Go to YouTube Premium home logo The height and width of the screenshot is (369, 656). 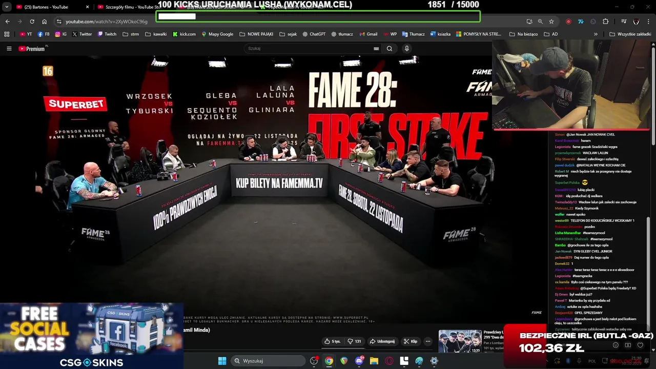click(33, 49)
